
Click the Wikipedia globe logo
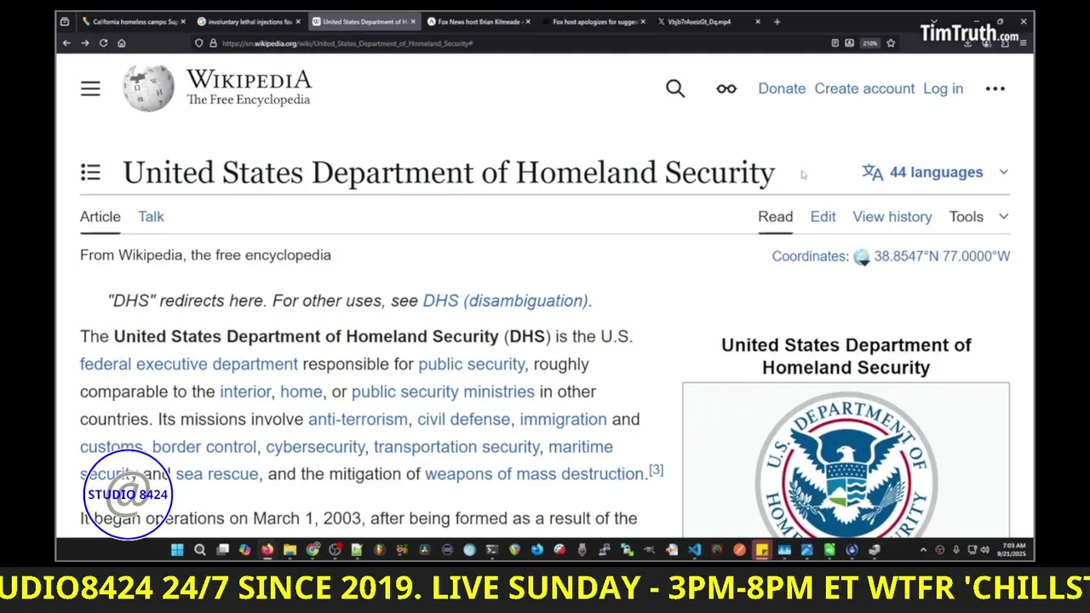tap(149, 89)
